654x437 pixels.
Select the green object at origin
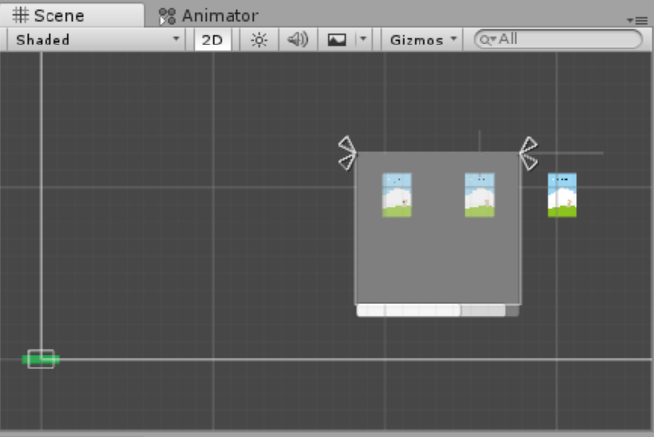(41, 359)
